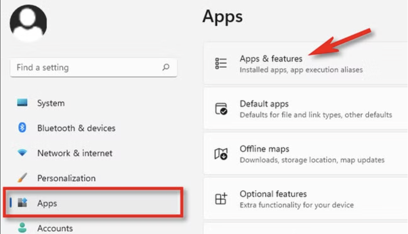Click the Default apps checkmark icon
Viewport: 408px width, 234px height.
click(221, 109)
